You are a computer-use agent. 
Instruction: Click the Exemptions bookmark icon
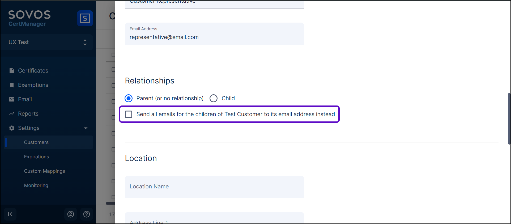pyautogui.click(x=12, y=85)
